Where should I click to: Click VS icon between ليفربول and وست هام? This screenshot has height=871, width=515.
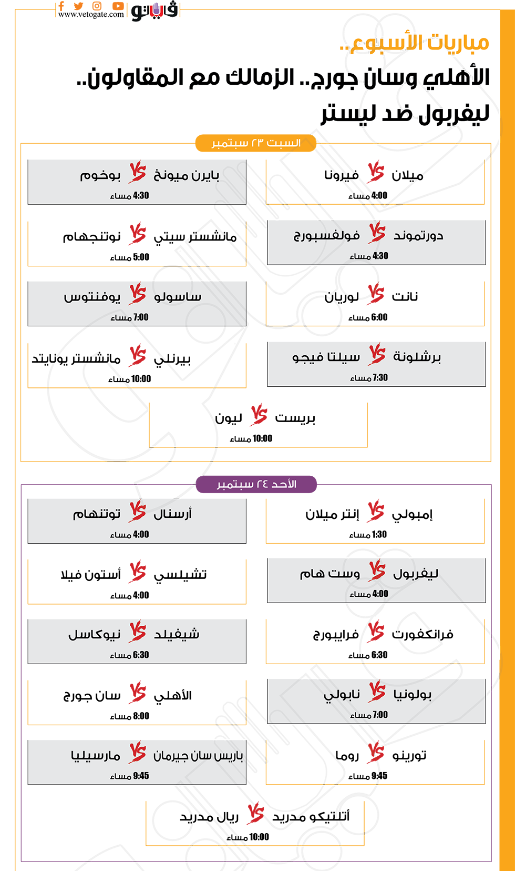click(x=377, y=571)
